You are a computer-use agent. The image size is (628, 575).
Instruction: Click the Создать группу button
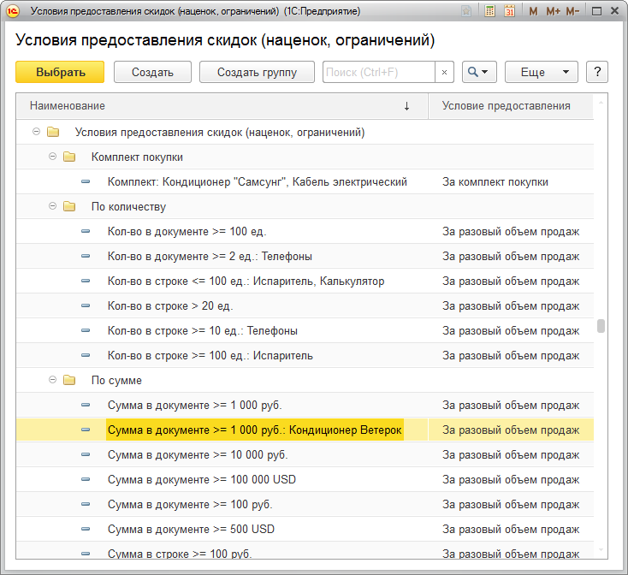(257, 73)
